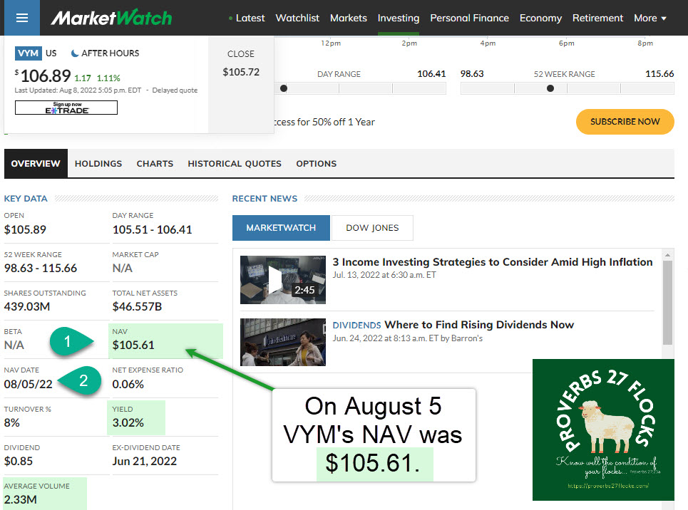Click the E*TRADE sign up banner
The image size is (688, 510).
(66, 108)
